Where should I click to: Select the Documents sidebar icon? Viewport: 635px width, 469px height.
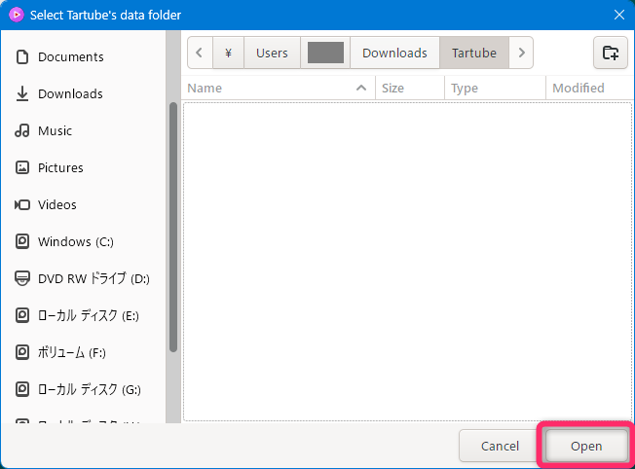click(22, 57)
